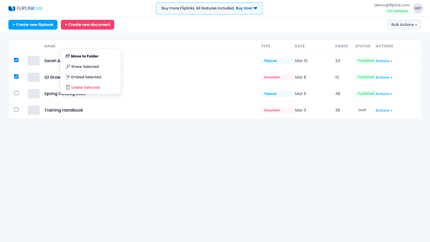Uncheck the Sarah & row checkbox

pos(16,60)
